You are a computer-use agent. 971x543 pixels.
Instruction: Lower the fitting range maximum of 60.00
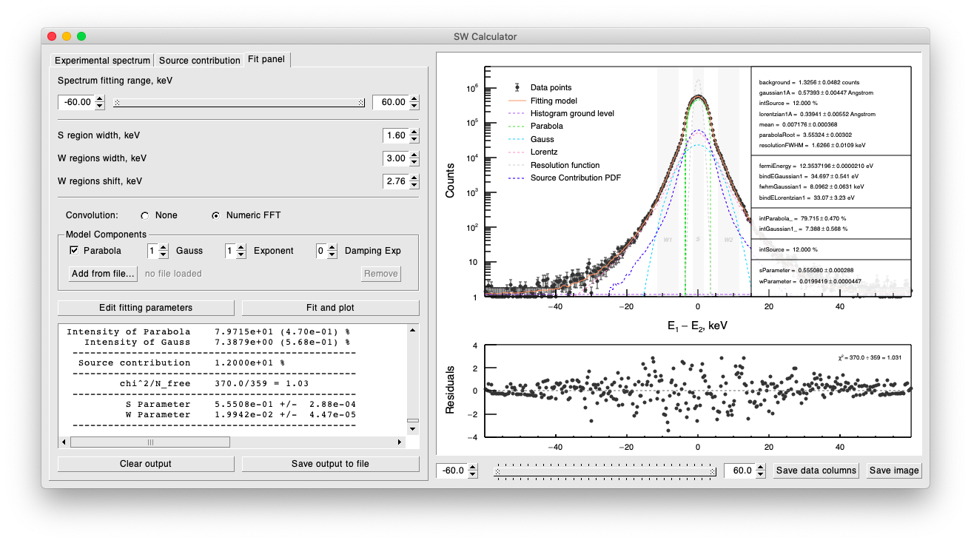click(x=414, y=106)
